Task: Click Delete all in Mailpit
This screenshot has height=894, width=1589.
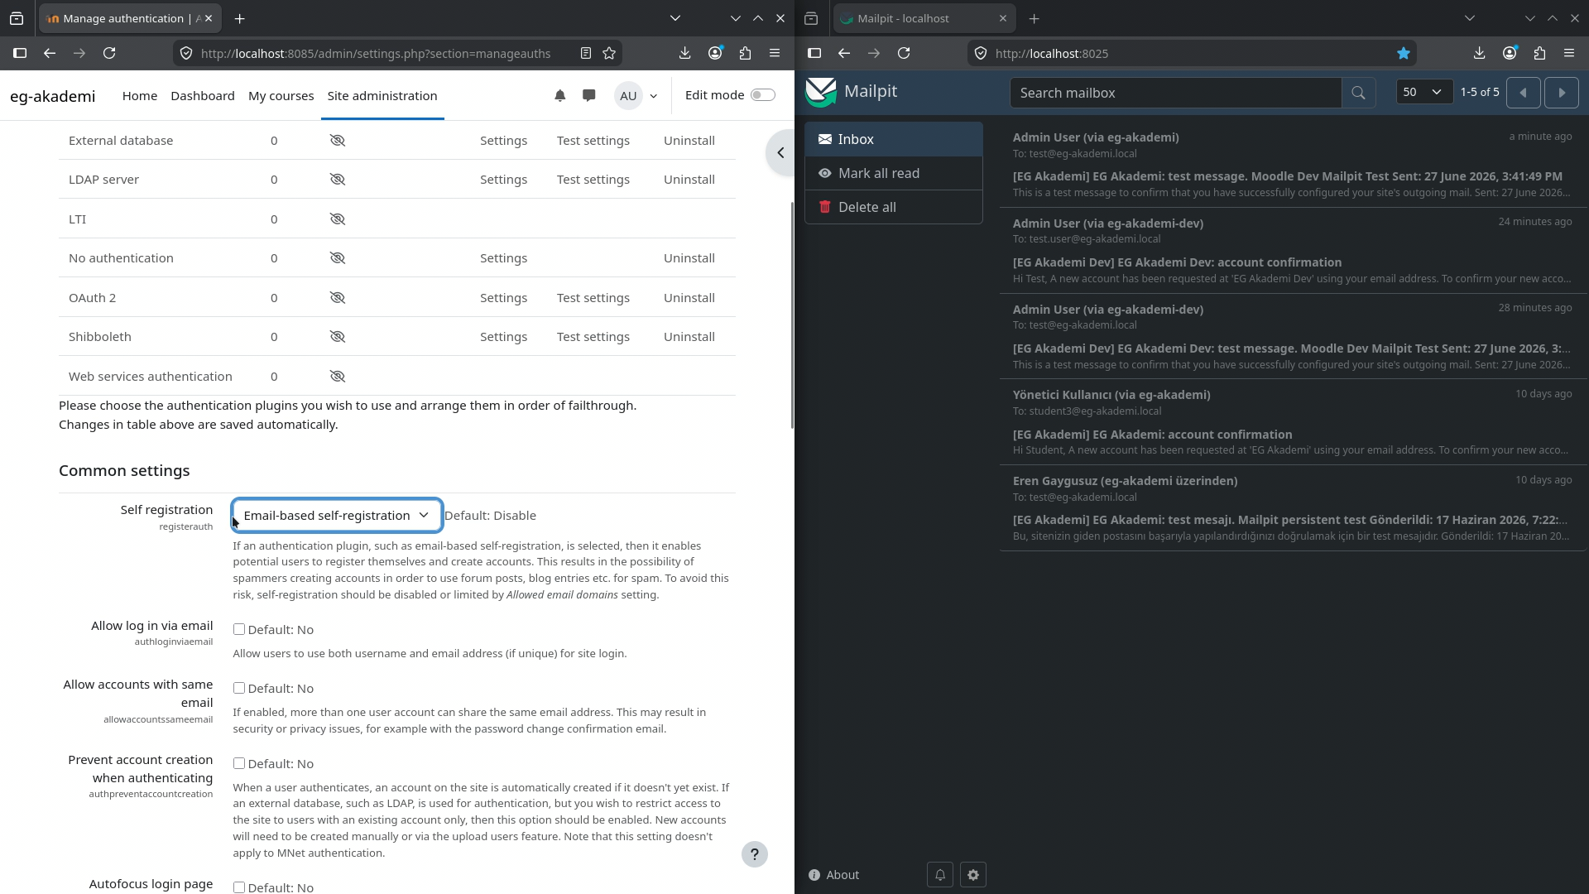Action: [x=894, y=207]
